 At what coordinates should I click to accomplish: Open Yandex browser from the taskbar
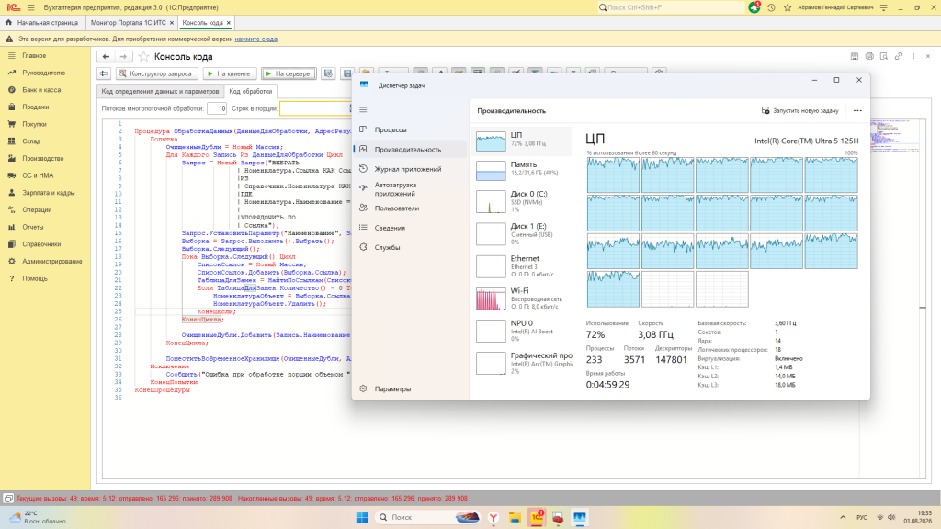[x=493, y=518]
